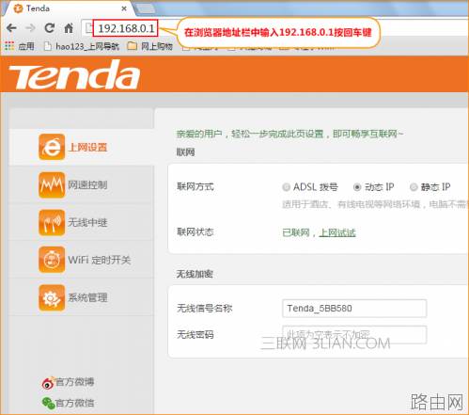The width and height of the screenshot is (469, 415).
Task: Reload the page with refresh icon
Action: 49,28
